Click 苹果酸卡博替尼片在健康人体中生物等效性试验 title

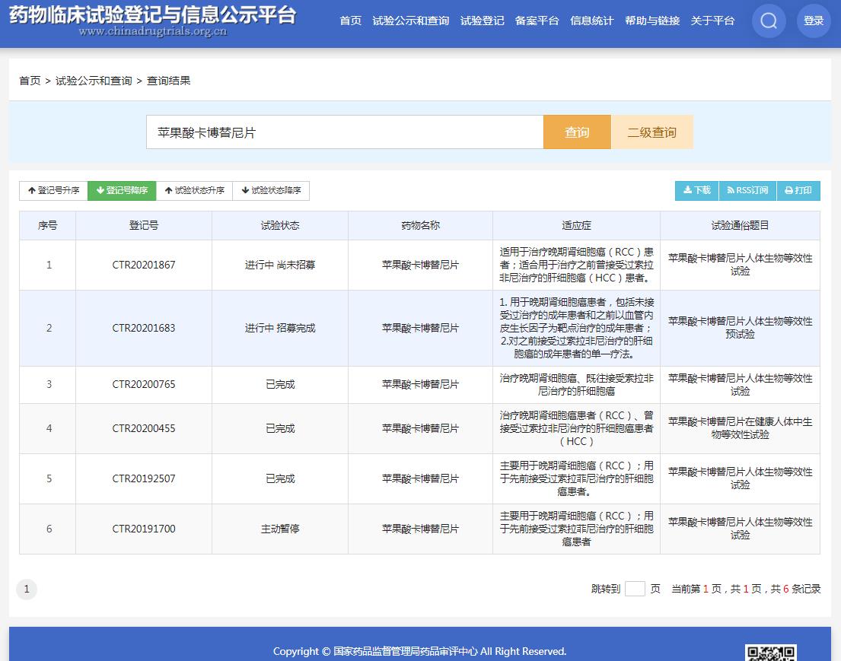(x=741, y=428)
